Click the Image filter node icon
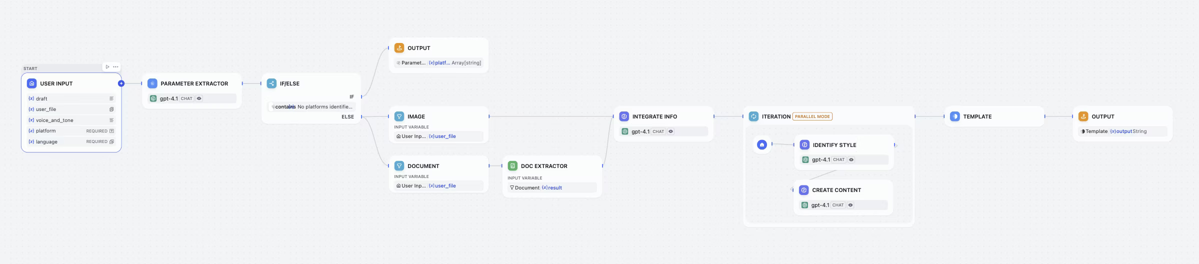This screenshot has height=264, width=1199. (x=399, y=116)
